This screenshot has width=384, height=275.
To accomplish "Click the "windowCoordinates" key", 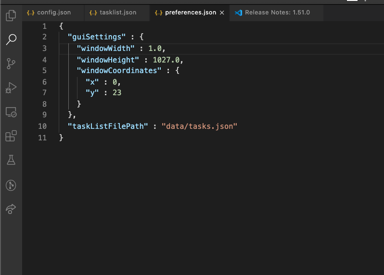I will pos(119,71).
